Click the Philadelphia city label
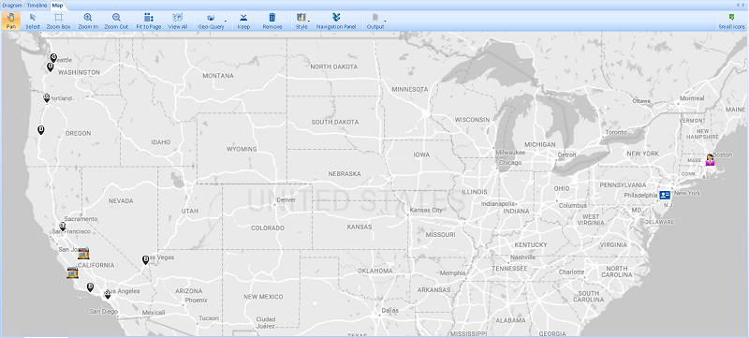Image resolution: width=749 pixels, height=338 pixels. point(640,196)
